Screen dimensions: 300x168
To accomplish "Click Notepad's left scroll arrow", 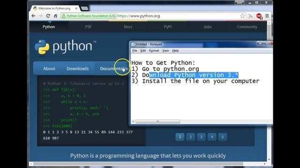I will tap(133, 121).
